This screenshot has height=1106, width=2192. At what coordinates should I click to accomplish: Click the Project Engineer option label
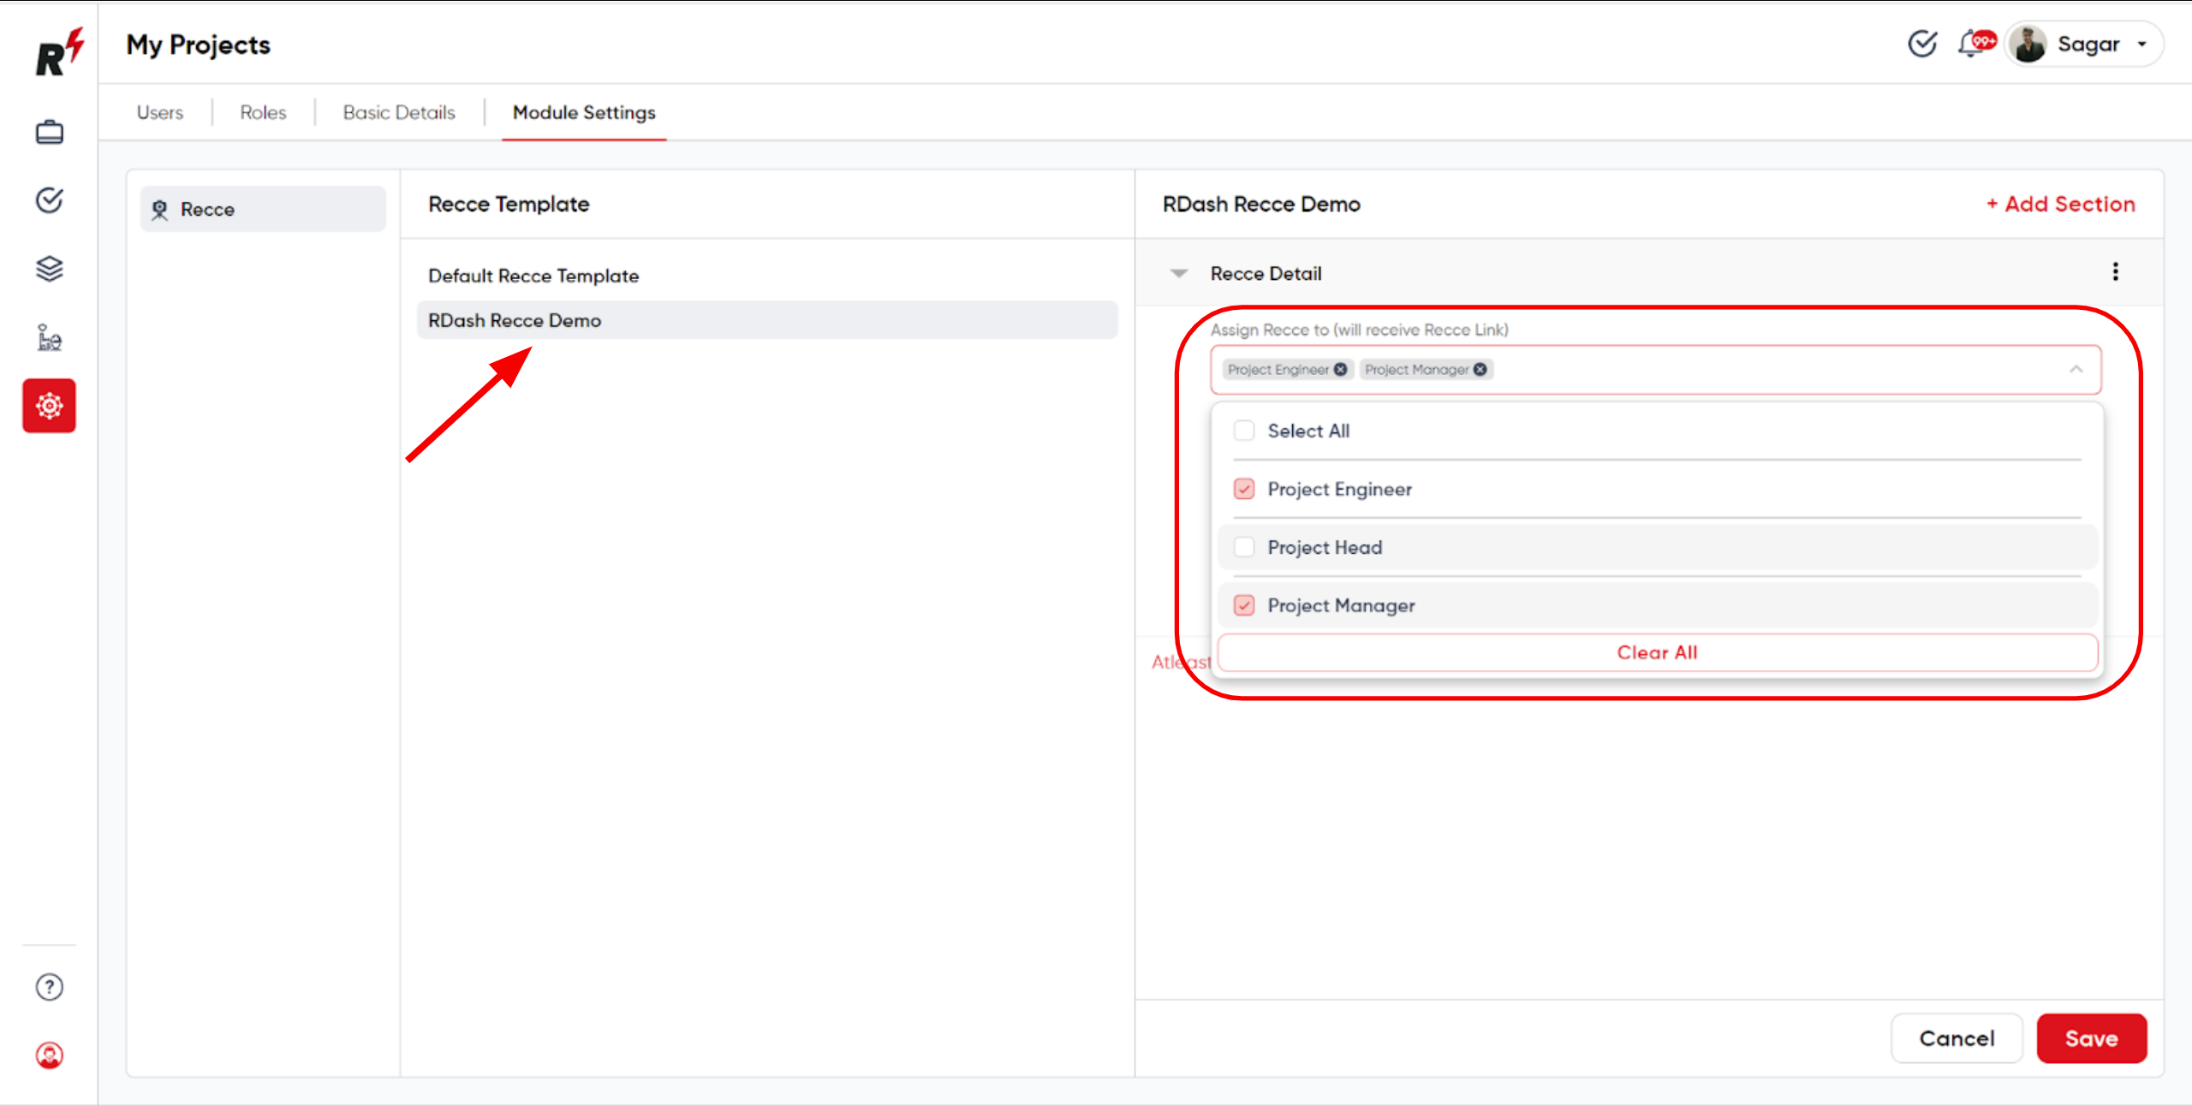click(1339, 489)
